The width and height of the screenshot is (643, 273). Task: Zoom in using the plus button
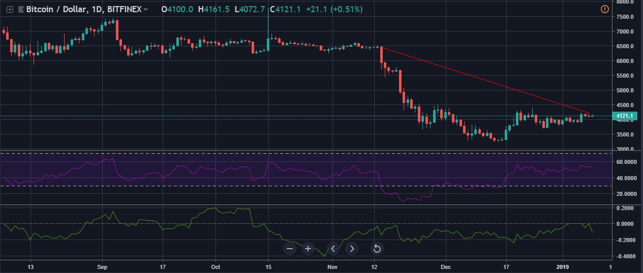tap(308, 249)
